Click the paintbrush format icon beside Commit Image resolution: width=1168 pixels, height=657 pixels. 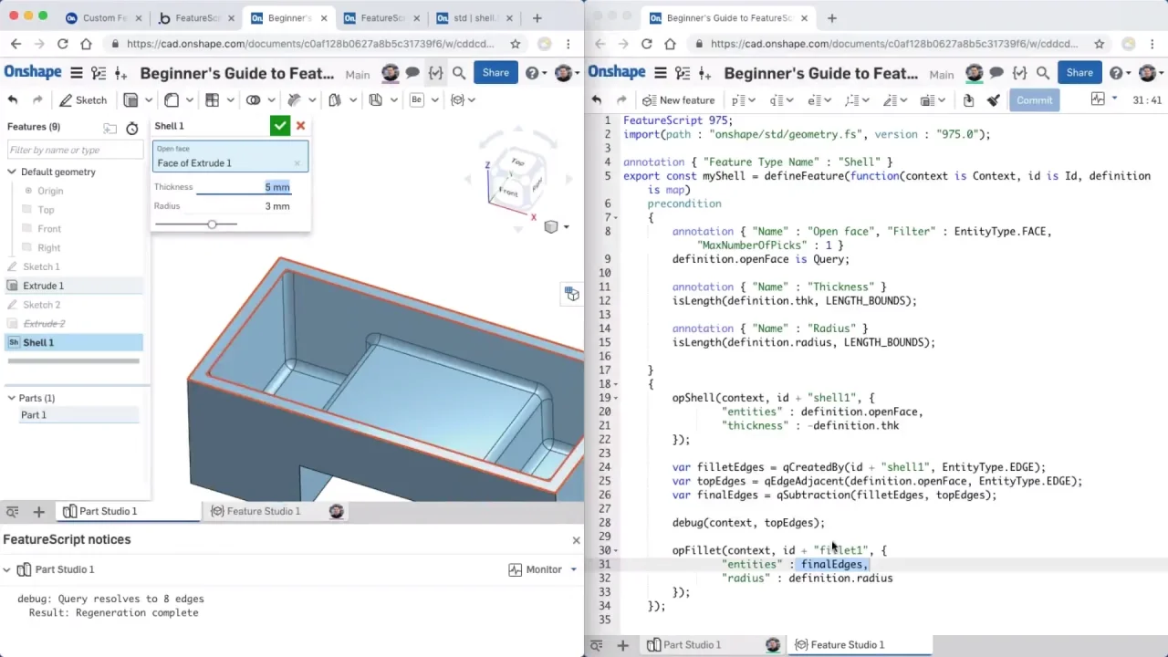tap(994, 100)
